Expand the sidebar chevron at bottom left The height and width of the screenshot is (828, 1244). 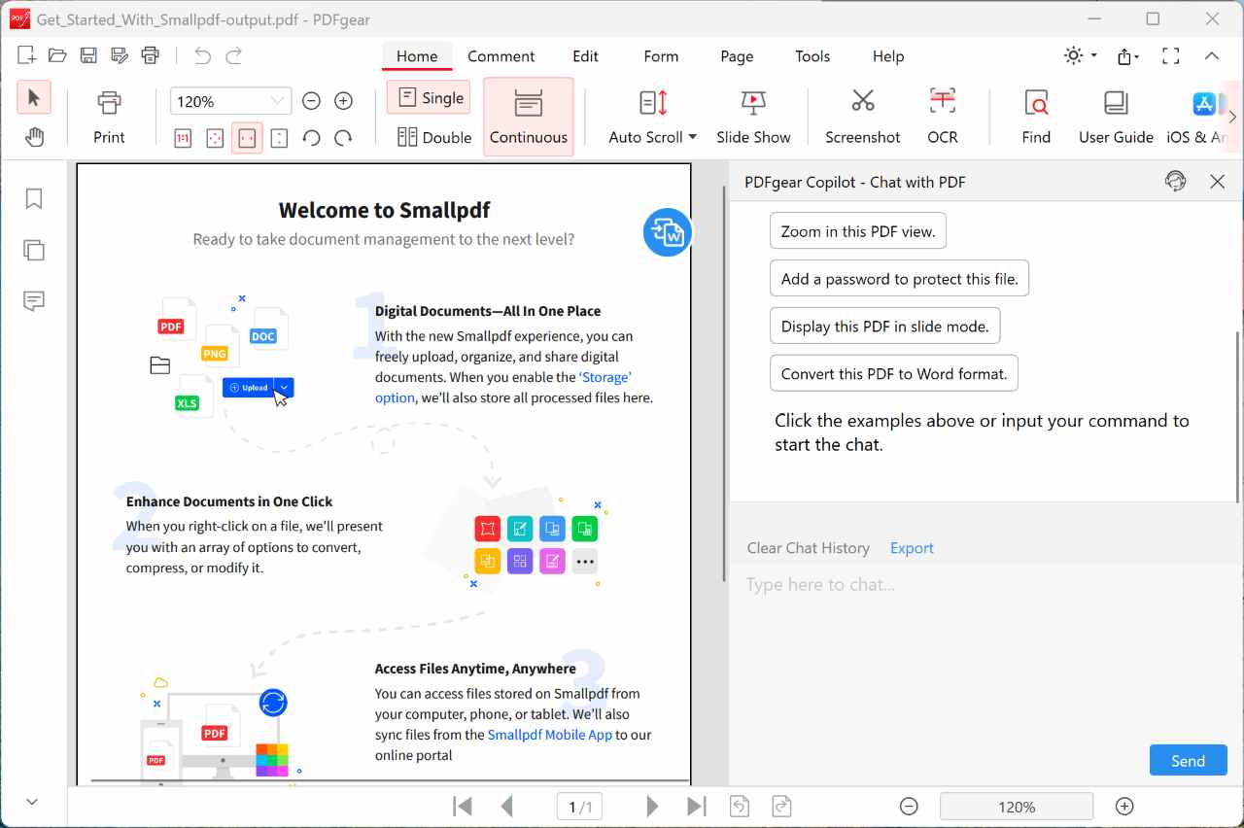click(32, 802)
